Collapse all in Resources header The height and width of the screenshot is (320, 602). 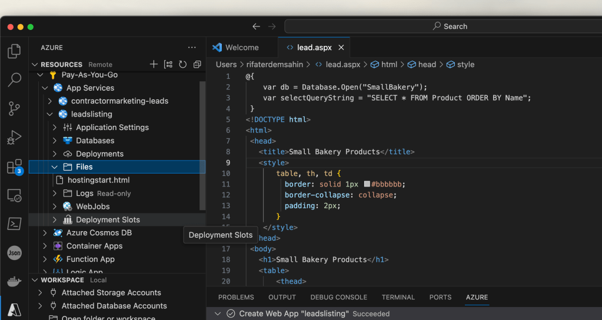197,64
